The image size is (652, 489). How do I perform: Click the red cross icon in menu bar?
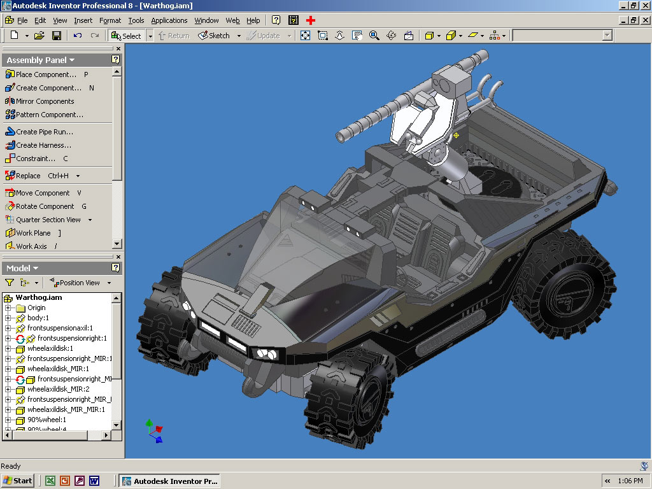point(311,20)
